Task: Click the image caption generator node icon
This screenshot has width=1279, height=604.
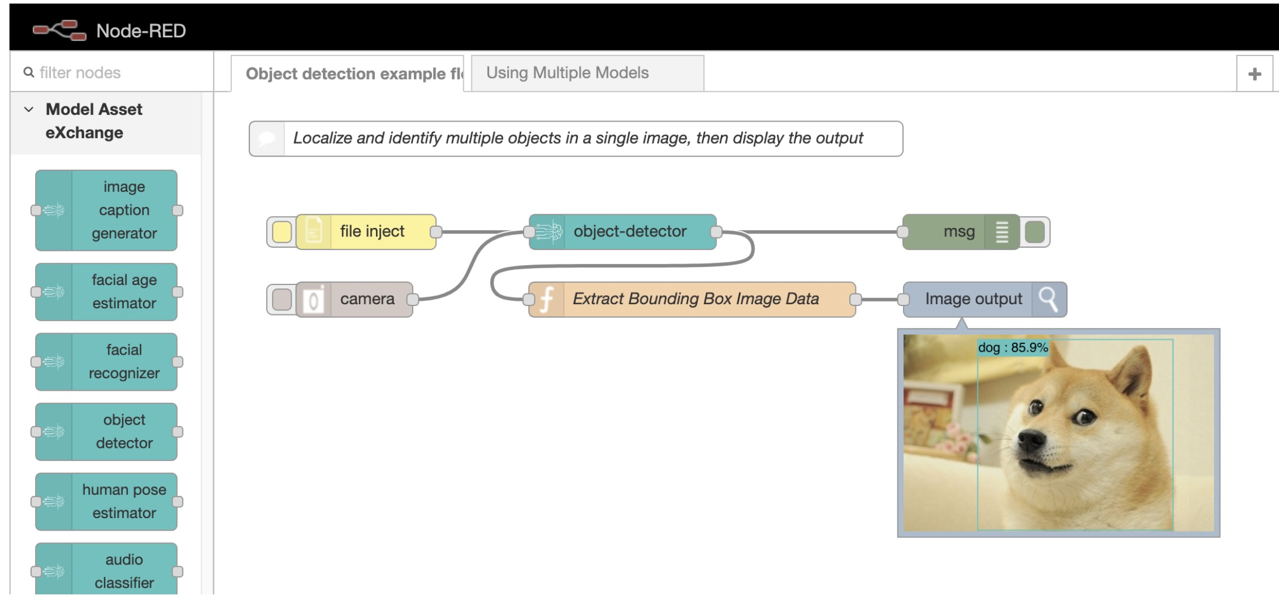Action: pos(54,210)
